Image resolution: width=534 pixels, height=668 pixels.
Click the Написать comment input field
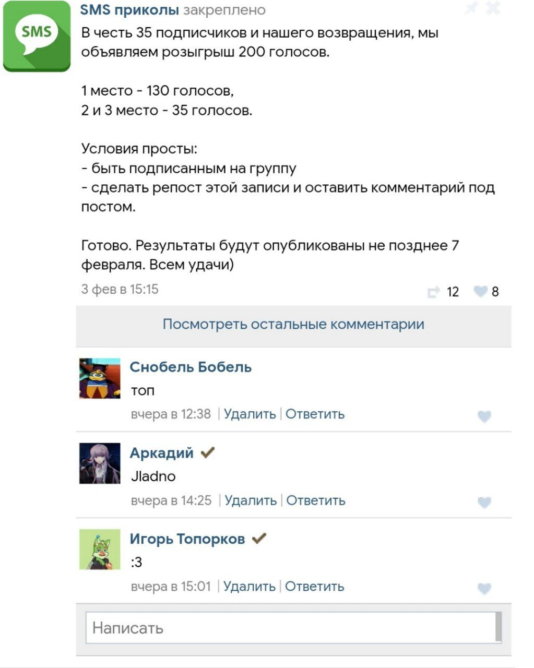[x=290, y=627]
